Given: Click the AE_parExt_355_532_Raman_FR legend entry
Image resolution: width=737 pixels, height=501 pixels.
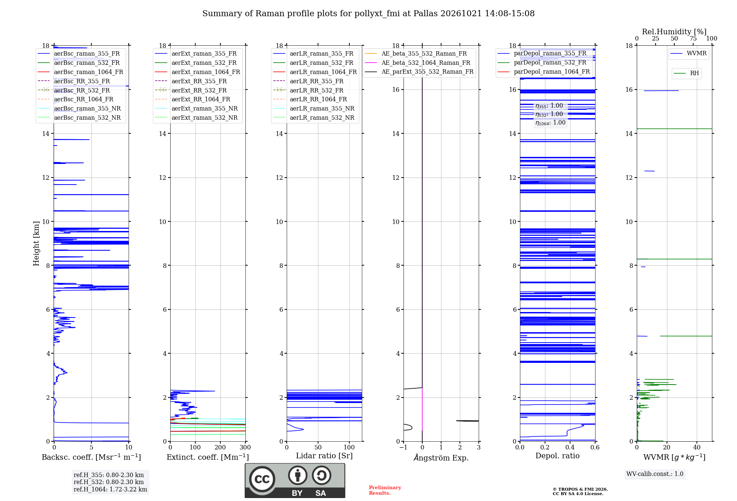Looking at the screenshot, I should 419,71.
